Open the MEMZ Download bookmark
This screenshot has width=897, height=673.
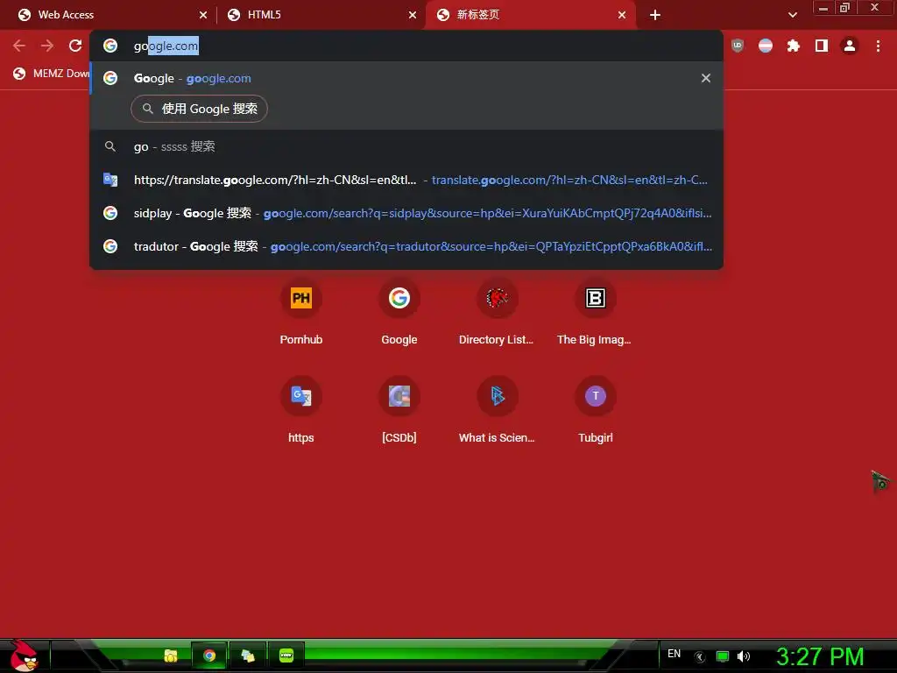tap(52, 74)
